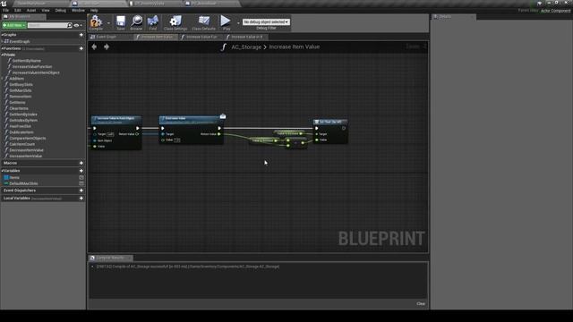573x322 pixels.
Task: Select the Items variable
Action: [14, 177]
